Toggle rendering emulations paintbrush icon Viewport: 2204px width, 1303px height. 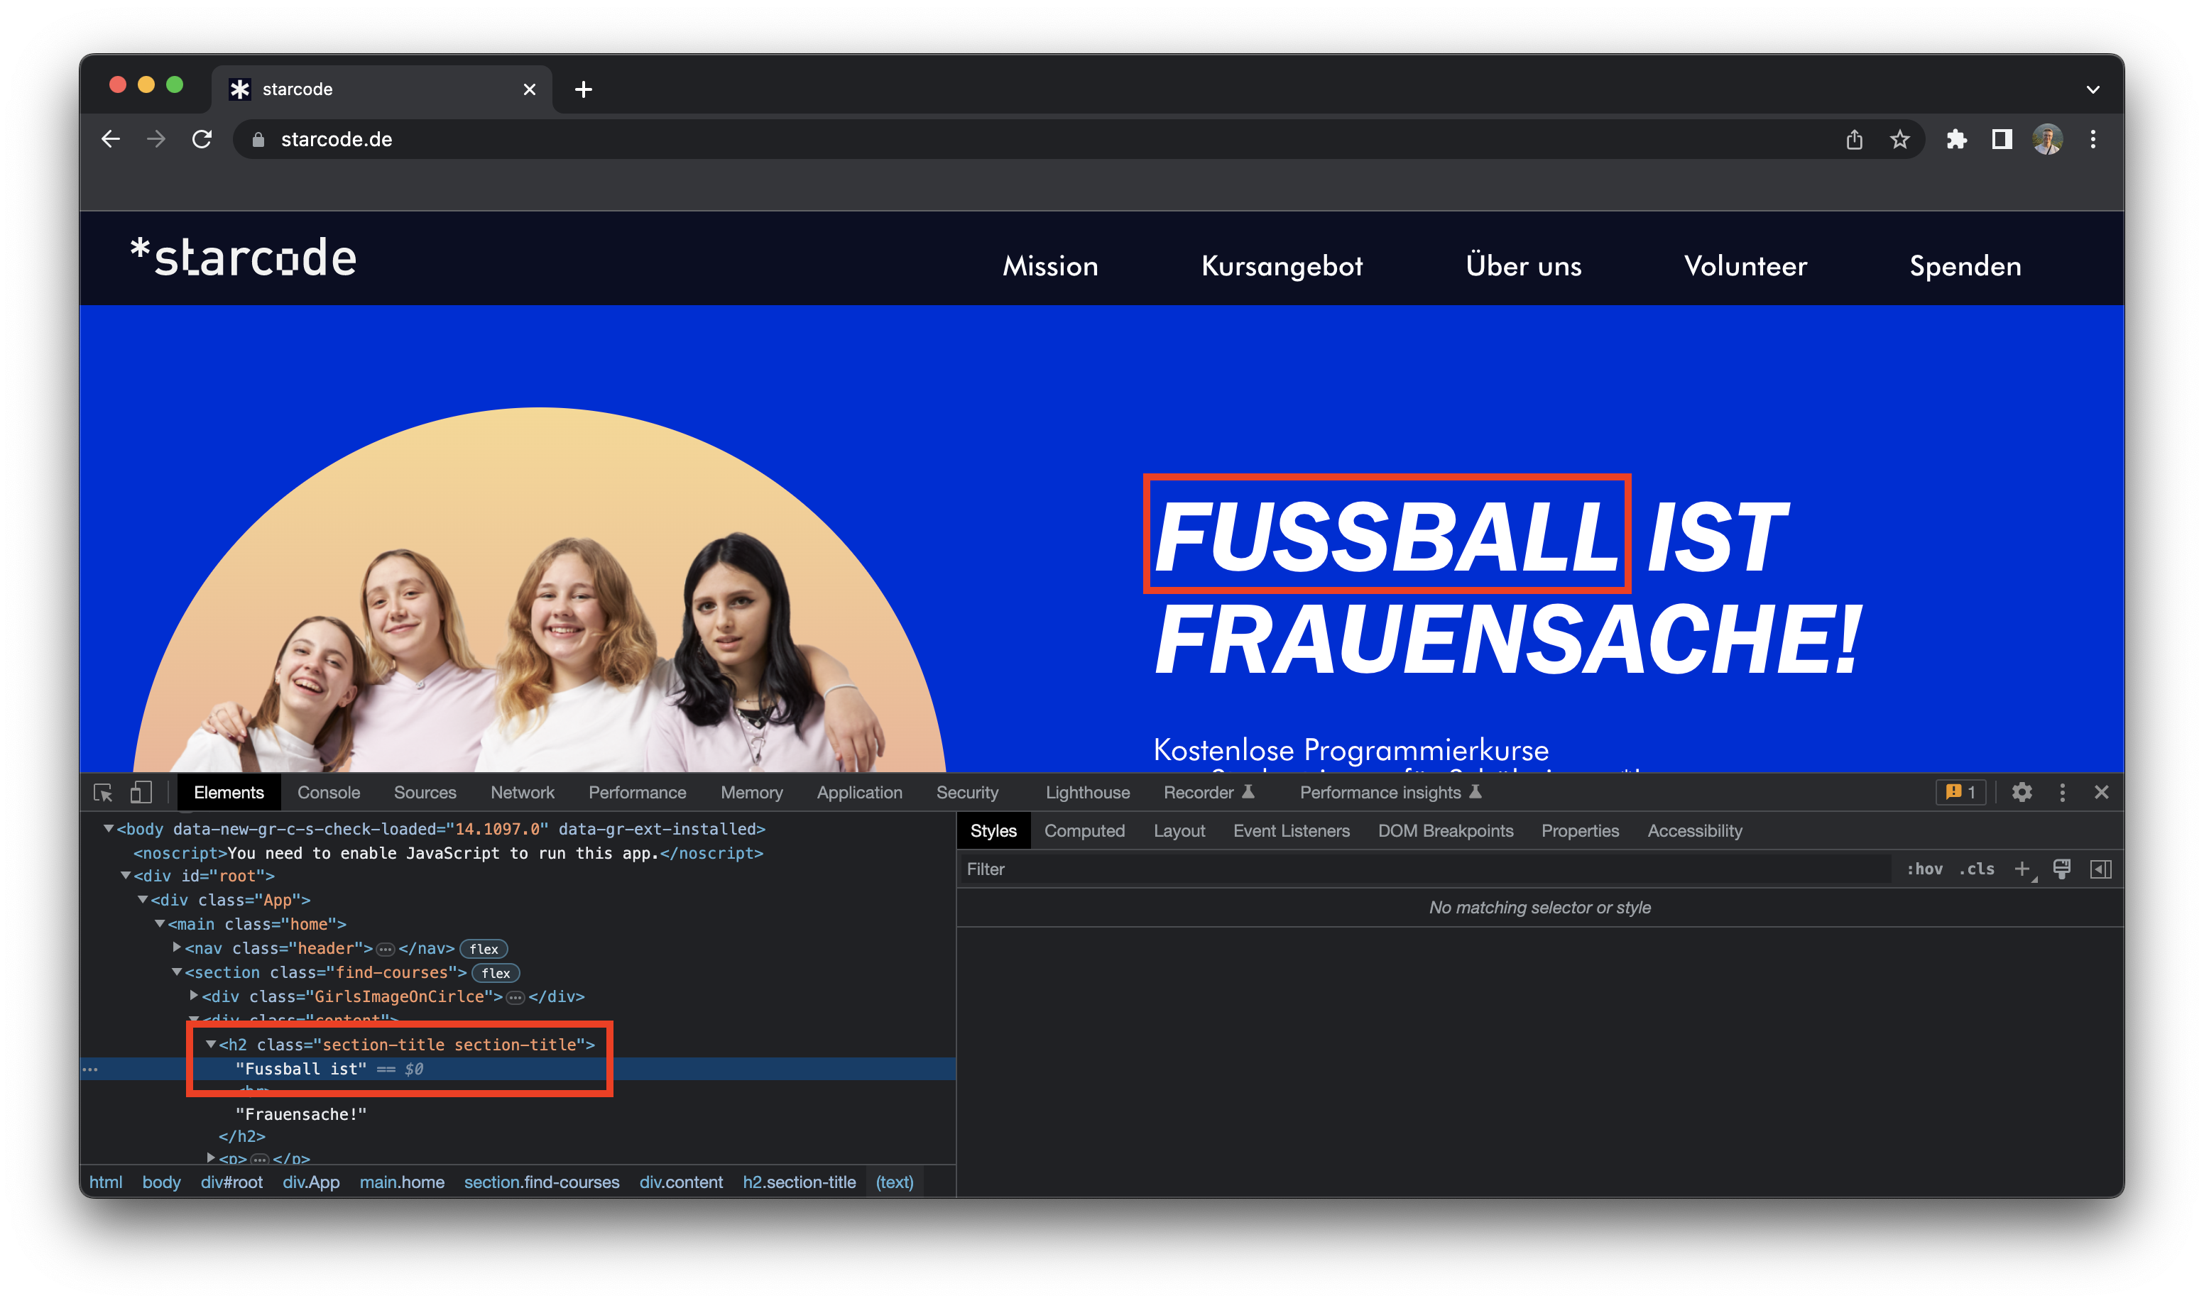[2062, 869]
